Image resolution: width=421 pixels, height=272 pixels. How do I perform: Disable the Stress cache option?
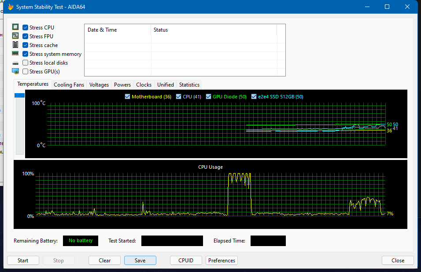pyautogui.click(x=25, y=45)
